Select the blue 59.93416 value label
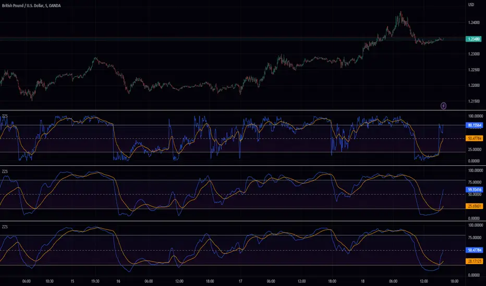The height and width of the screenshot is (286, 486). pyautogui.click(x=474, y=190)
